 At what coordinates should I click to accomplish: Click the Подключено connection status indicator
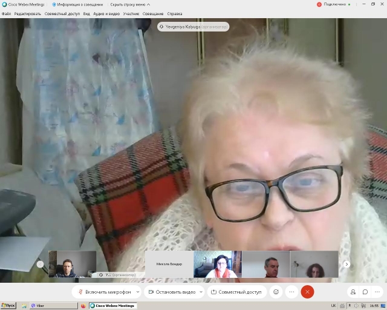(334, 4)
